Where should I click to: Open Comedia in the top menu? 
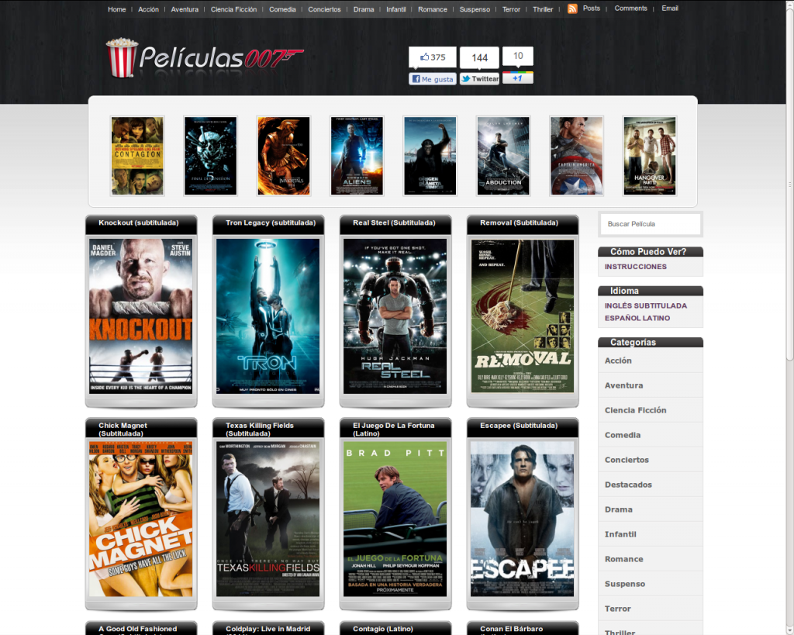point(282,9)
